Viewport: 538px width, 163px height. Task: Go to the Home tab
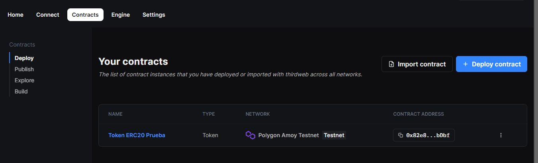coord(16,15)
